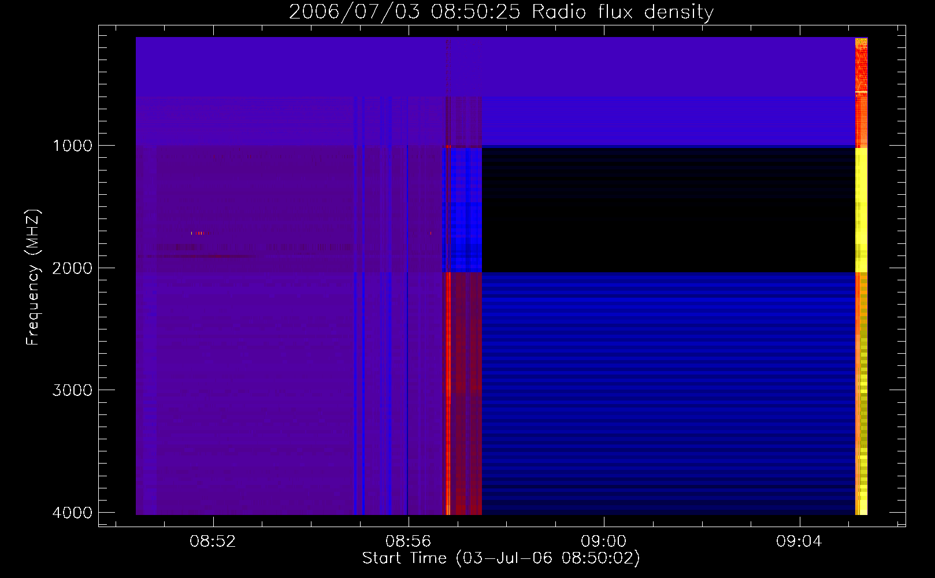Click the 1000 frequency tick label

72,145
